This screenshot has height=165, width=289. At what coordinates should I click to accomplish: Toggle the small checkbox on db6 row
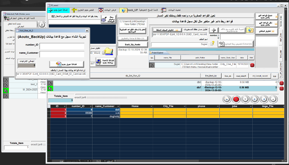[278, 82]
